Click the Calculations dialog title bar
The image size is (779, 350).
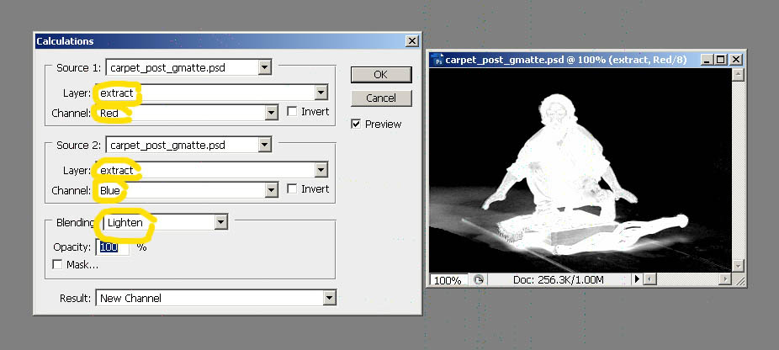pos(228,40)
